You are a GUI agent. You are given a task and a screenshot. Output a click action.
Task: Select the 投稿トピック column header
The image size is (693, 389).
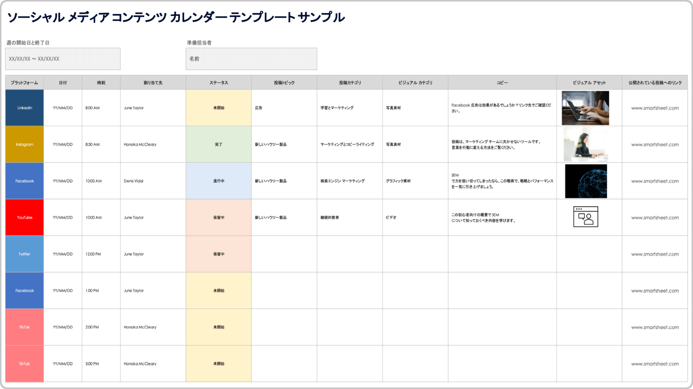coord(284,82)
